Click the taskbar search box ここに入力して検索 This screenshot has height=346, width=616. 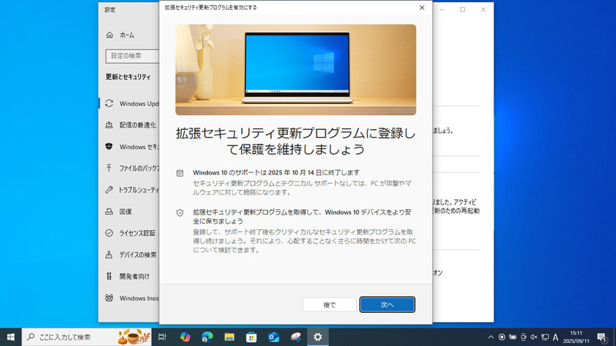pos(86,337)
